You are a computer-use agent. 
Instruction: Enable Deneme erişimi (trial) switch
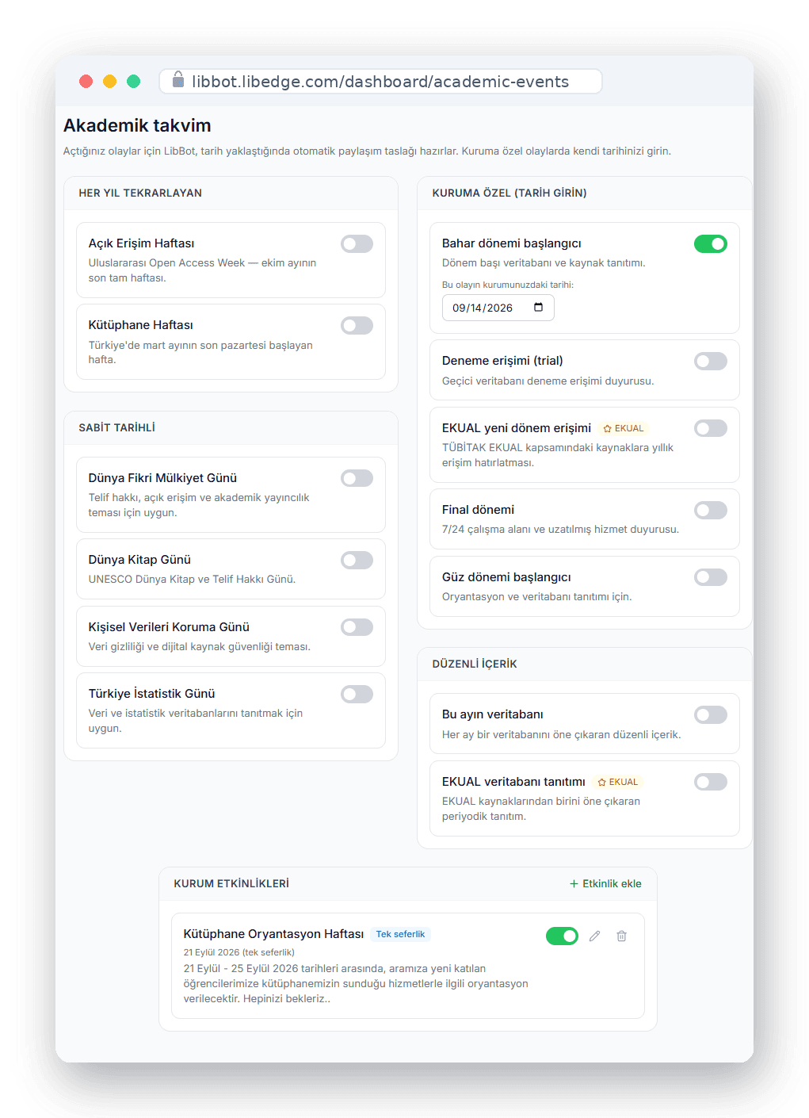coord(711,362)
